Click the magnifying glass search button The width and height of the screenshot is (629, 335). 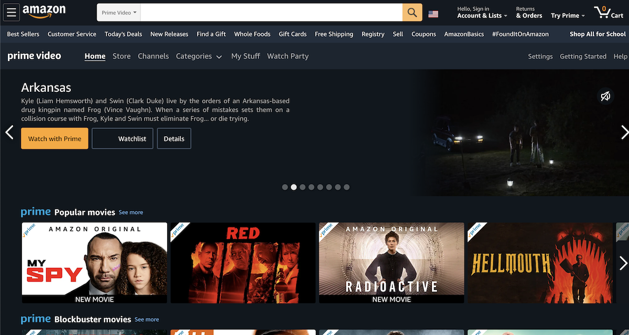(x=413, y=13)
